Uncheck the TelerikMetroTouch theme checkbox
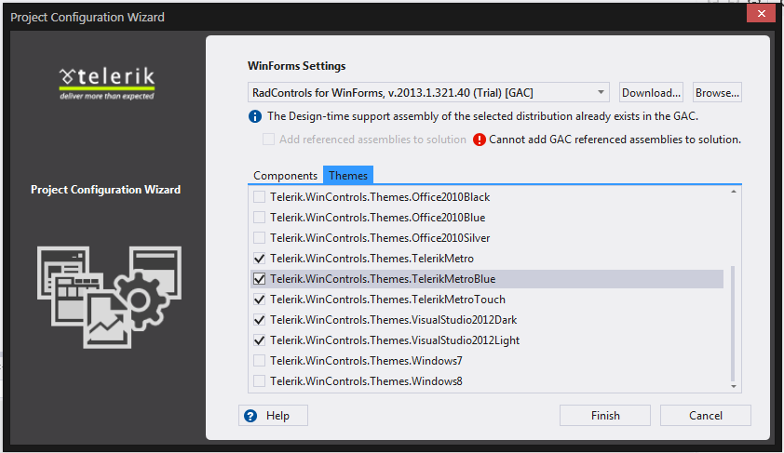This screenshot has height=453, width=784. [259, 300]
